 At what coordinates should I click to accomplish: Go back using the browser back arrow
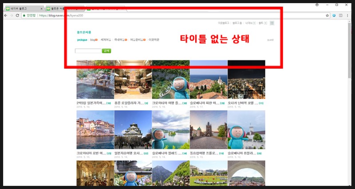(x=6, y=15)
